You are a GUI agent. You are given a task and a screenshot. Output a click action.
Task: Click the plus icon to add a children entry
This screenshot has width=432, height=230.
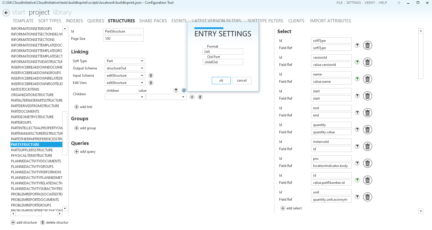[192, 97]
